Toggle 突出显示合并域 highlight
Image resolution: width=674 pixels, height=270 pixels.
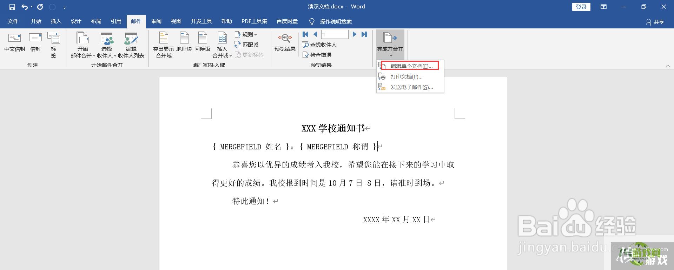(x=164, y=45)
